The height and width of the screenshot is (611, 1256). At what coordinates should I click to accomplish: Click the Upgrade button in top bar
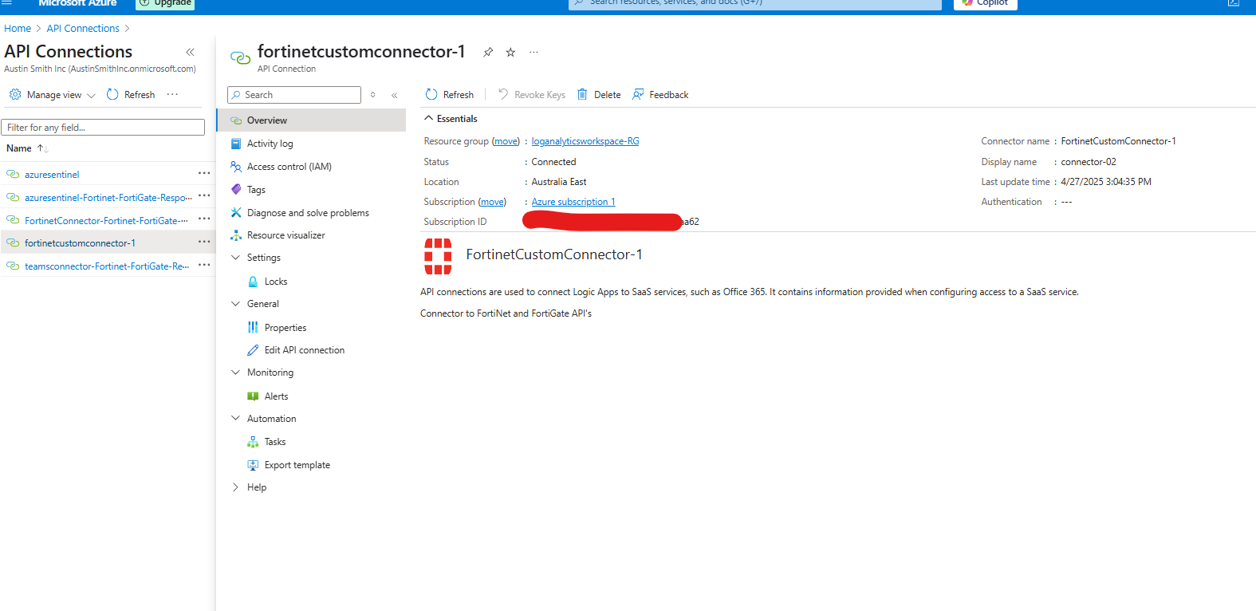(x=165, y=3)
